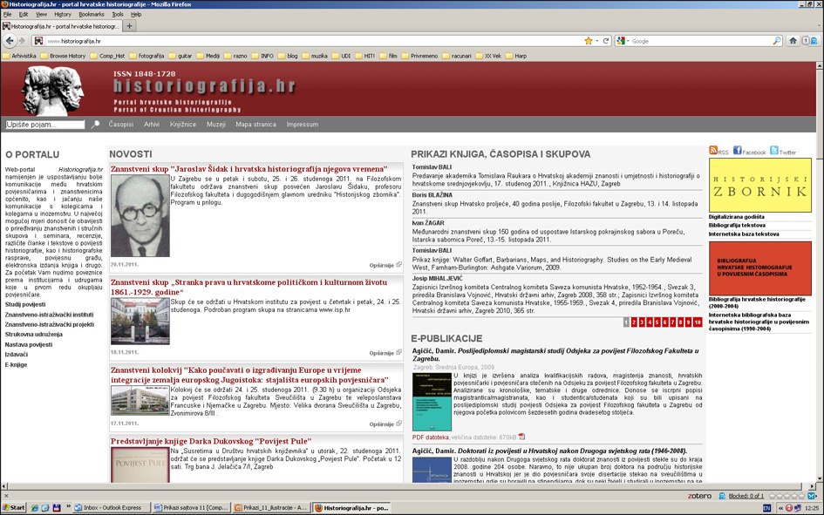
Task: Open the History menu
Action: click(x=63, y=15)
